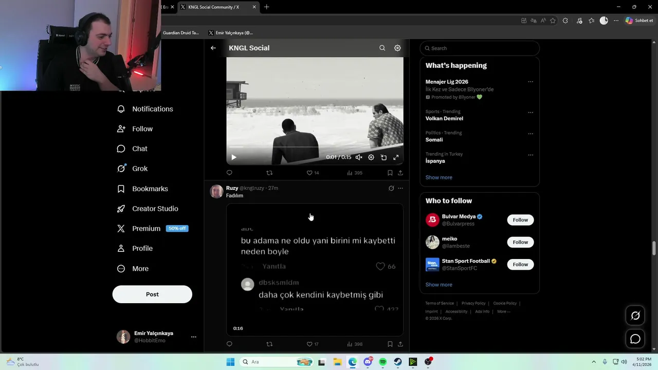
Task: Open Discord from the taskbar
Action: point(368,362)
